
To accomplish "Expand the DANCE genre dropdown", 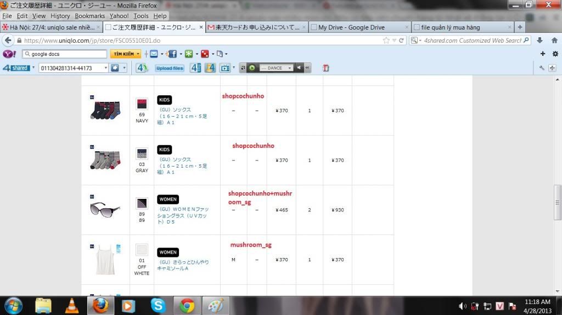I will [x=290, y=68].
